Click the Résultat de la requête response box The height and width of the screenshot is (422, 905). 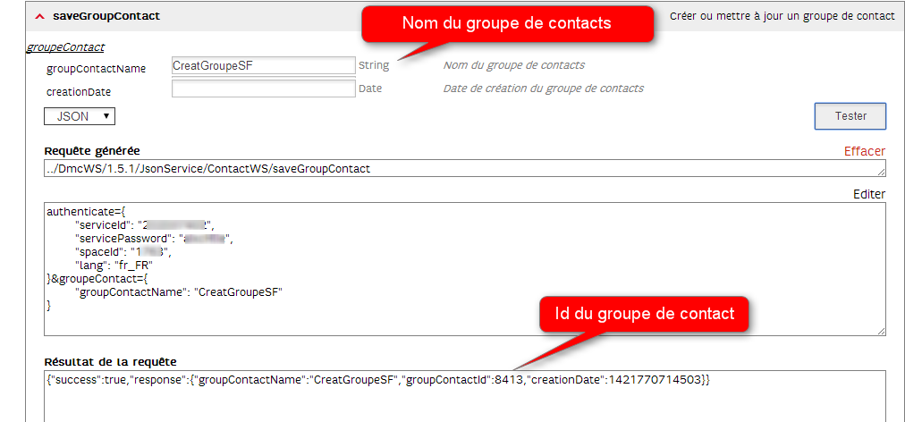coord(465,396)
